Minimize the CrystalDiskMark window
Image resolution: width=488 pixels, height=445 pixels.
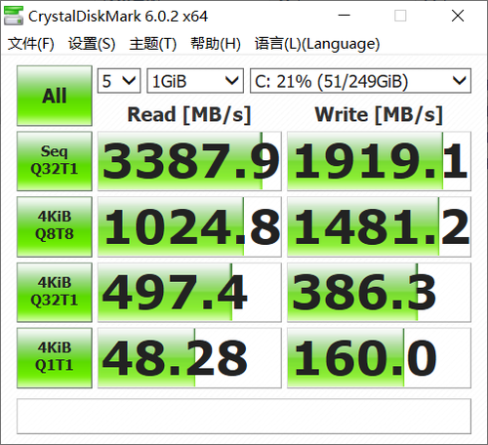coord(344,16)
